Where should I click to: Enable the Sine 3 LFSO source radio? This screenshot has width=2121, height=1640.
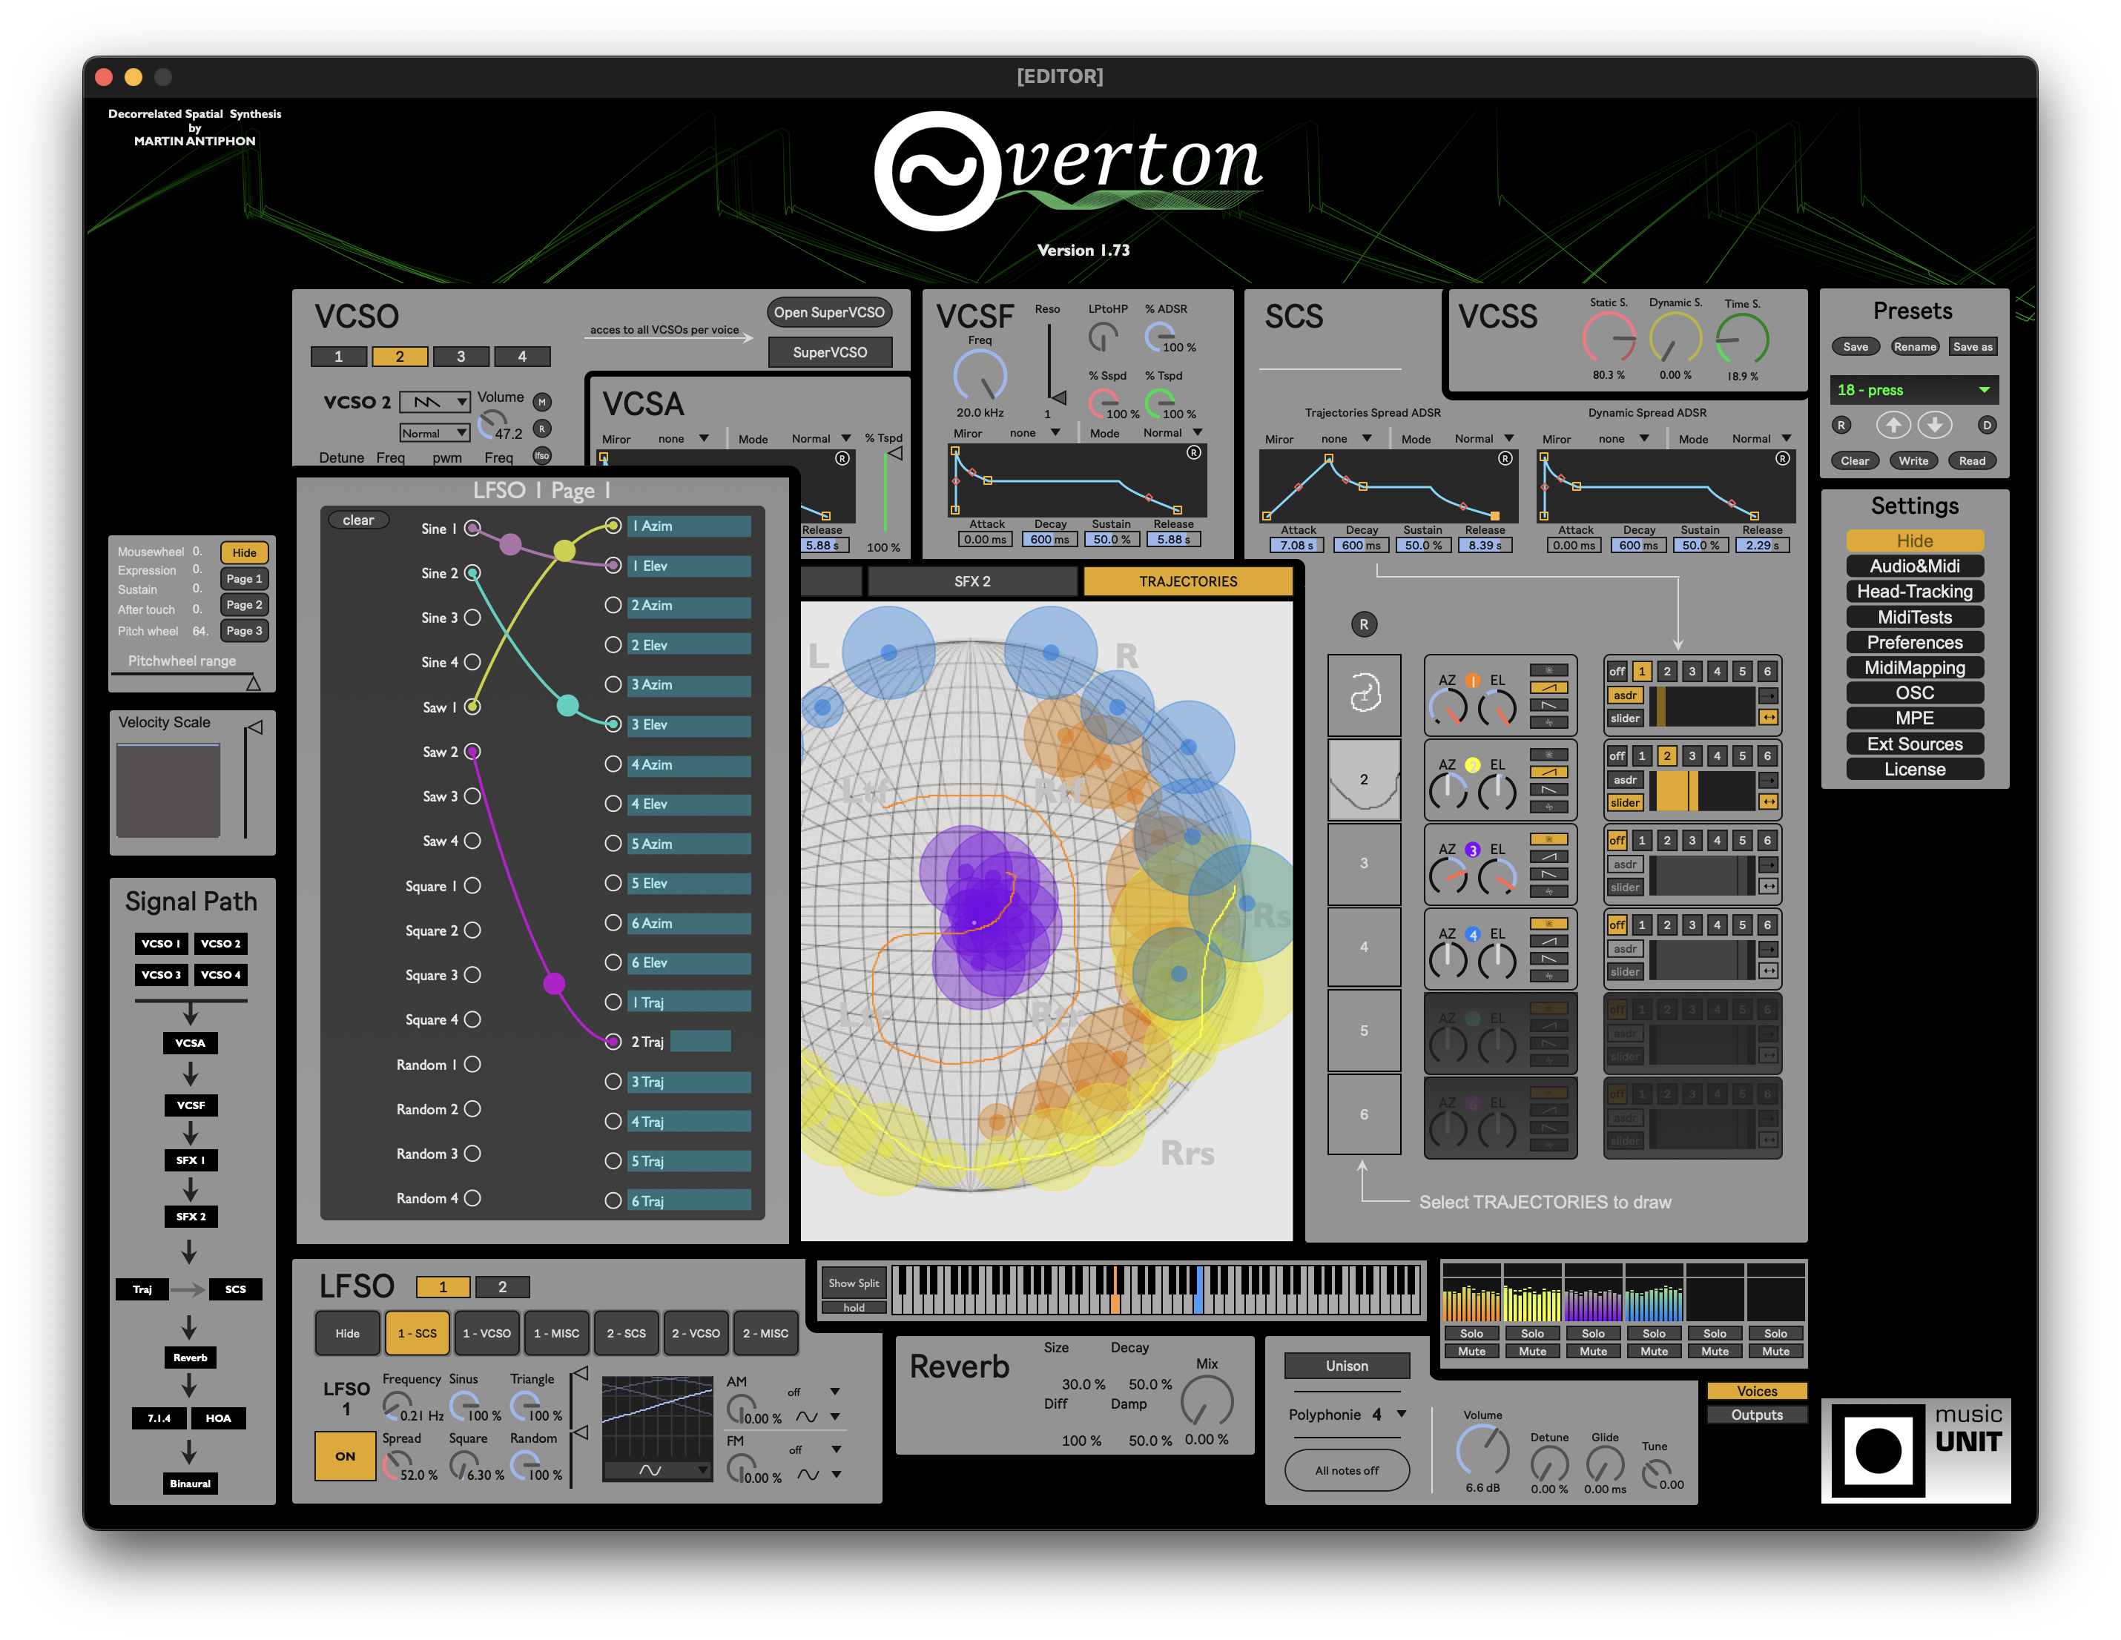[x=472, y=618]
